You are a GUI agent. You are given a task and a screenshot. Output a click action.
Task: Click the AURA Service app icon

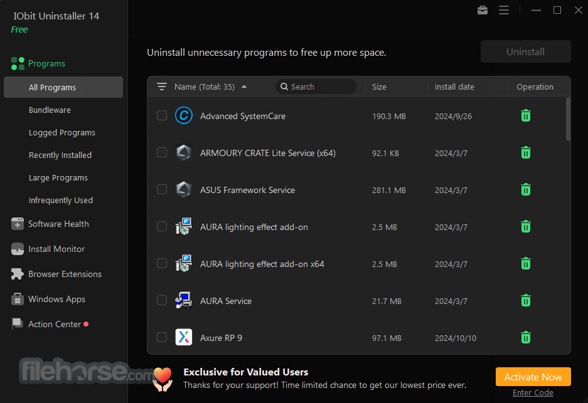click(184, 300)
